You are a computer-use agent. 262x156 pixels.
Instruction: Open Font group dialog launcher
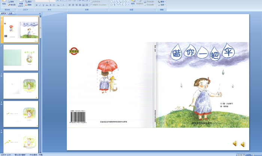click(x=66, y=9)
